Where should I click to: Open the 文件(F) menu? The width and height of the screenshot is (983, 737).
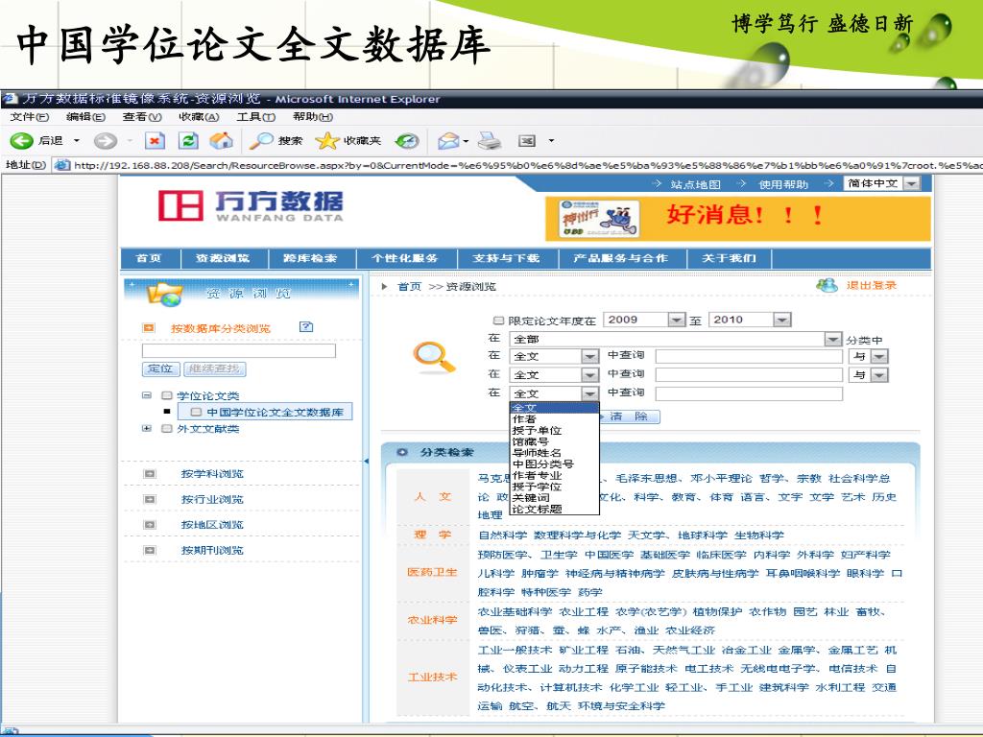[x=30, y=116]
